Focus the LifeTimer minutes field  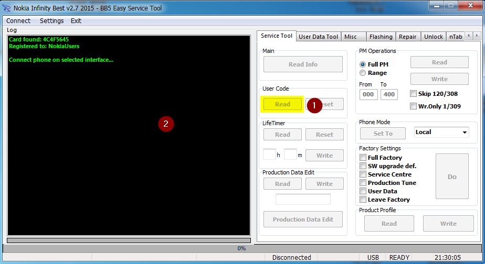click(x=290, y=155)
